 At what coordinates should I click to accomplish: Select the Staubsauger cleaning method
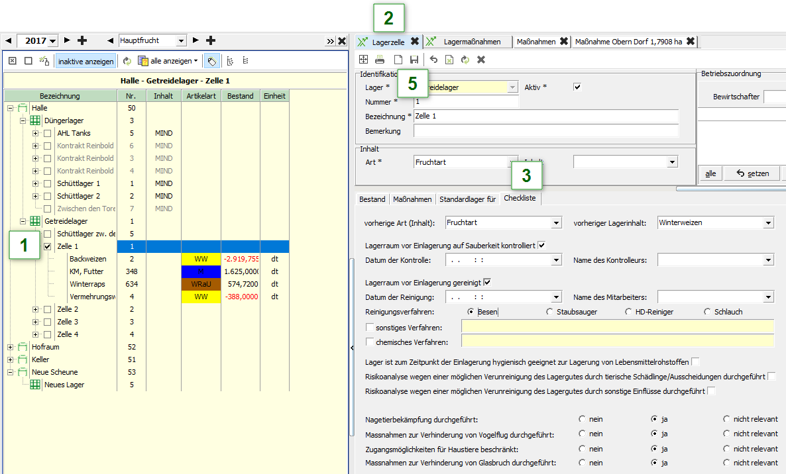tap(549, 312)
